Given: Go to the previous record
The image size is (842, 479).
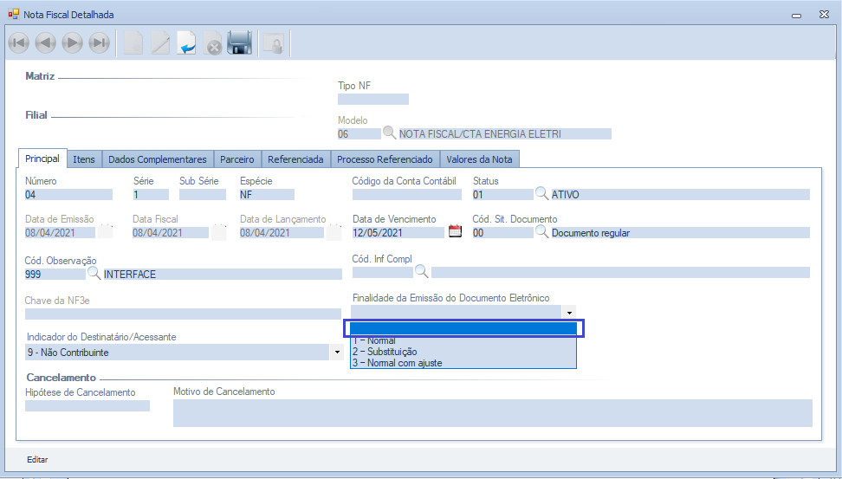Looking at the screenshot, I should coord(45,42).
